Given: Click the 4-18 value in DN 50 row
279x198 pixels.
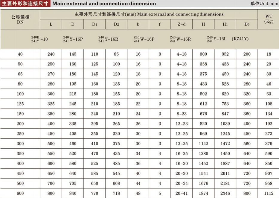Looking at the screenshot, I should pos(181,64).
